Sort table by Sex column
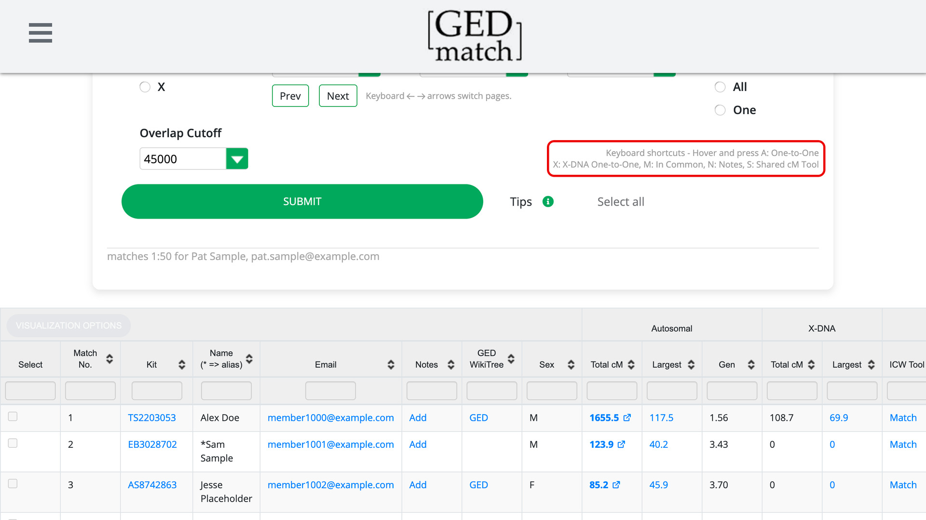Viewport: 926px width, 520px height. [x=571, y=364]
